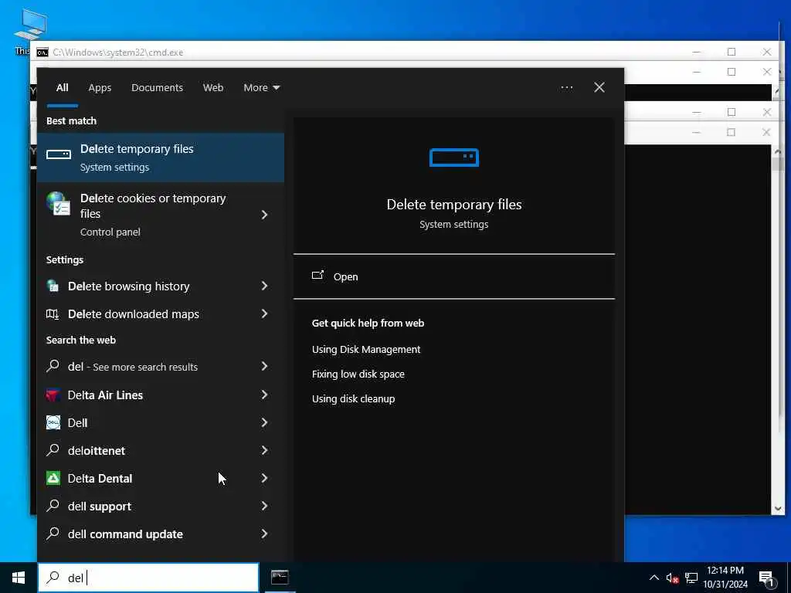791x593 pixels.
Task: Click the Delta Air Lines logo icon
Action: pyautogui.click(x=53, y=395)
